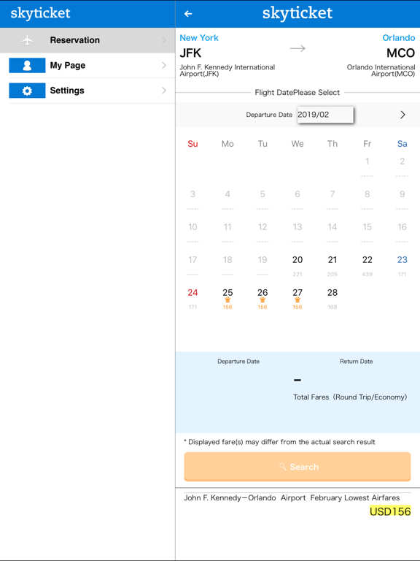Pick Sunday February 24 on calendar
Screen dimensions: 420x561
pyautogui.click(x=192, y=298)
